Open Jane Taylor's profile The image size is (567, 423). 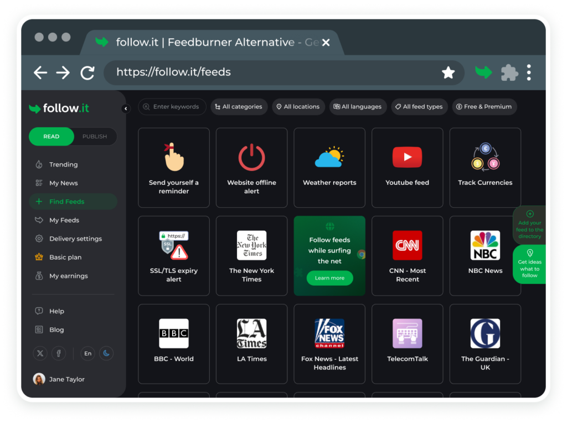(59, 379)
